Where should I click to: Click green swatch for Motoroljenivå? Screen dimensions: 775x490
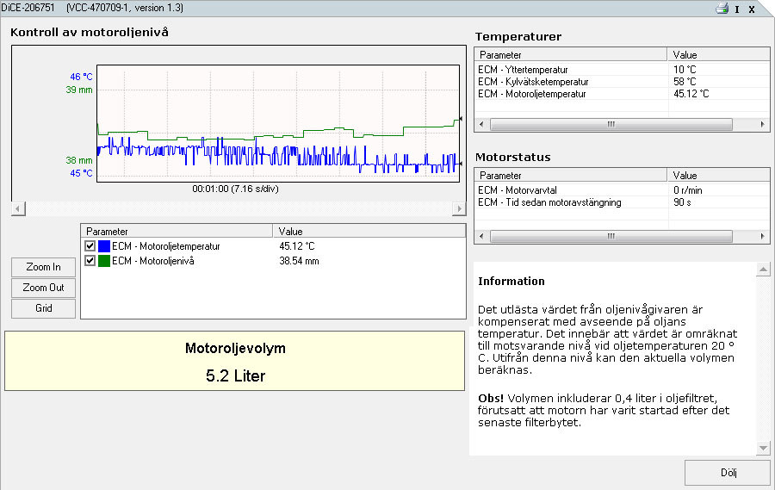click(x=104, y=261)
